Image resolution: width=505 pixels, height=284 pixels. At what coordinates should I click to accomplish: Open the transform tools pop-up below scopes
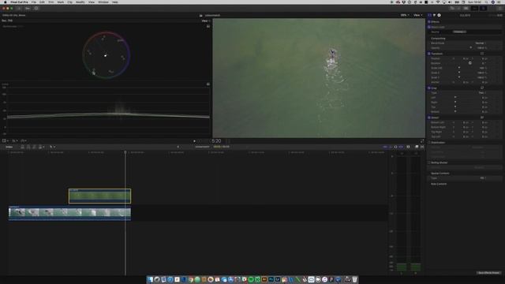(6, 140)
